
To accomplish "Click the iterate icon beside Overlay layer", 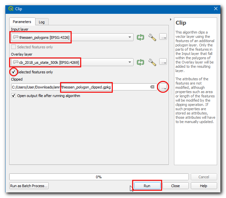I will 140,62.
